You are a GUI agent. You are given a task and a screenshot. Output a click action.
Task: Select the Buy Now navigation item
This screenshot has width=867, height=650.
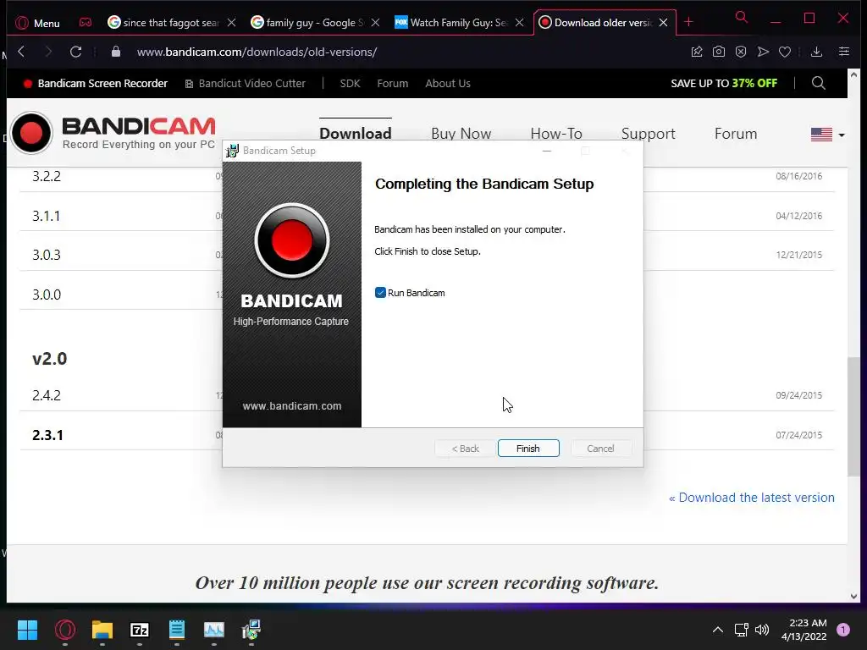coord(461,134)
